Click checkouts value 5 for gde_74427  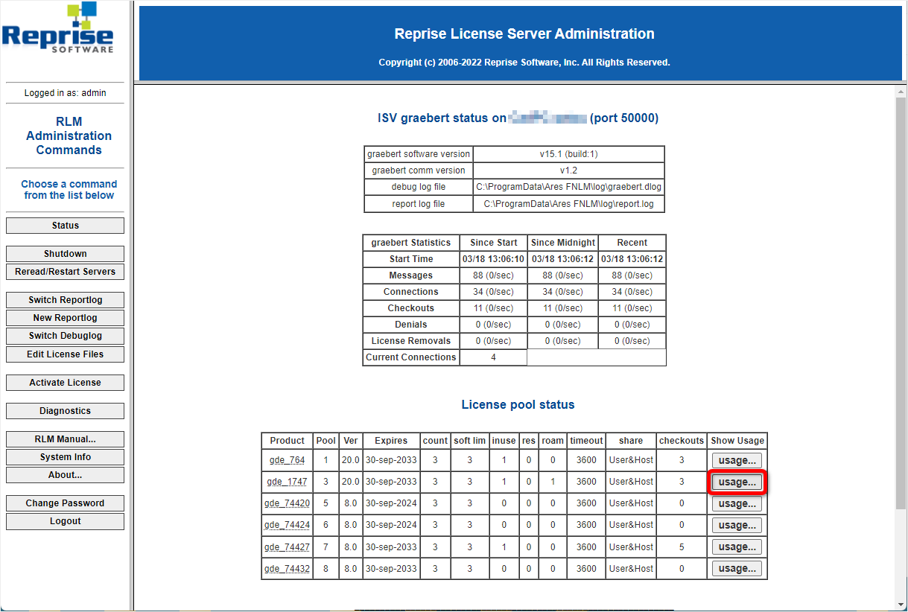point(682,546)
